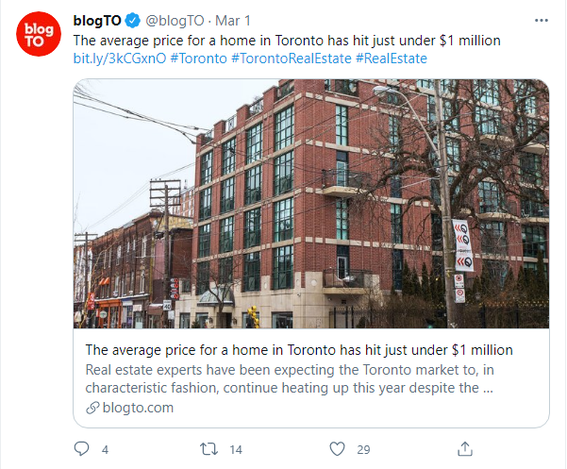Open the tweet's more options menu

tap(540, 20)
